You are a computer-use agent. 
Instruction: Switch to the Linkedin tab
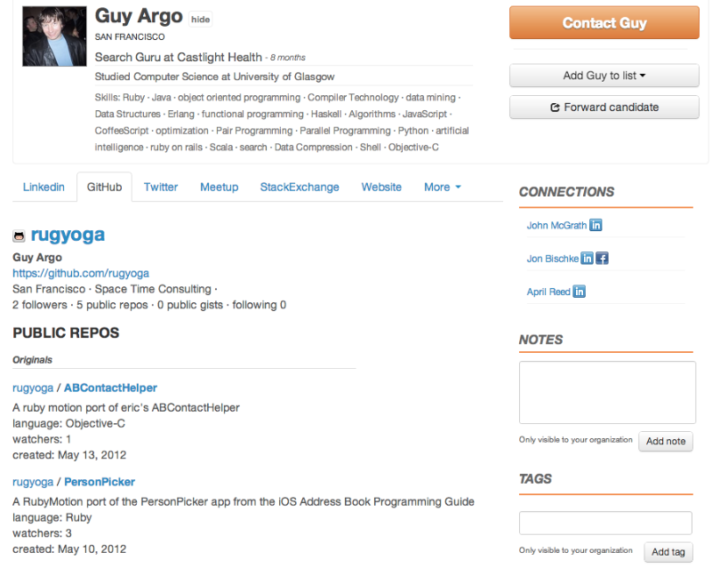tap(44, 187)
